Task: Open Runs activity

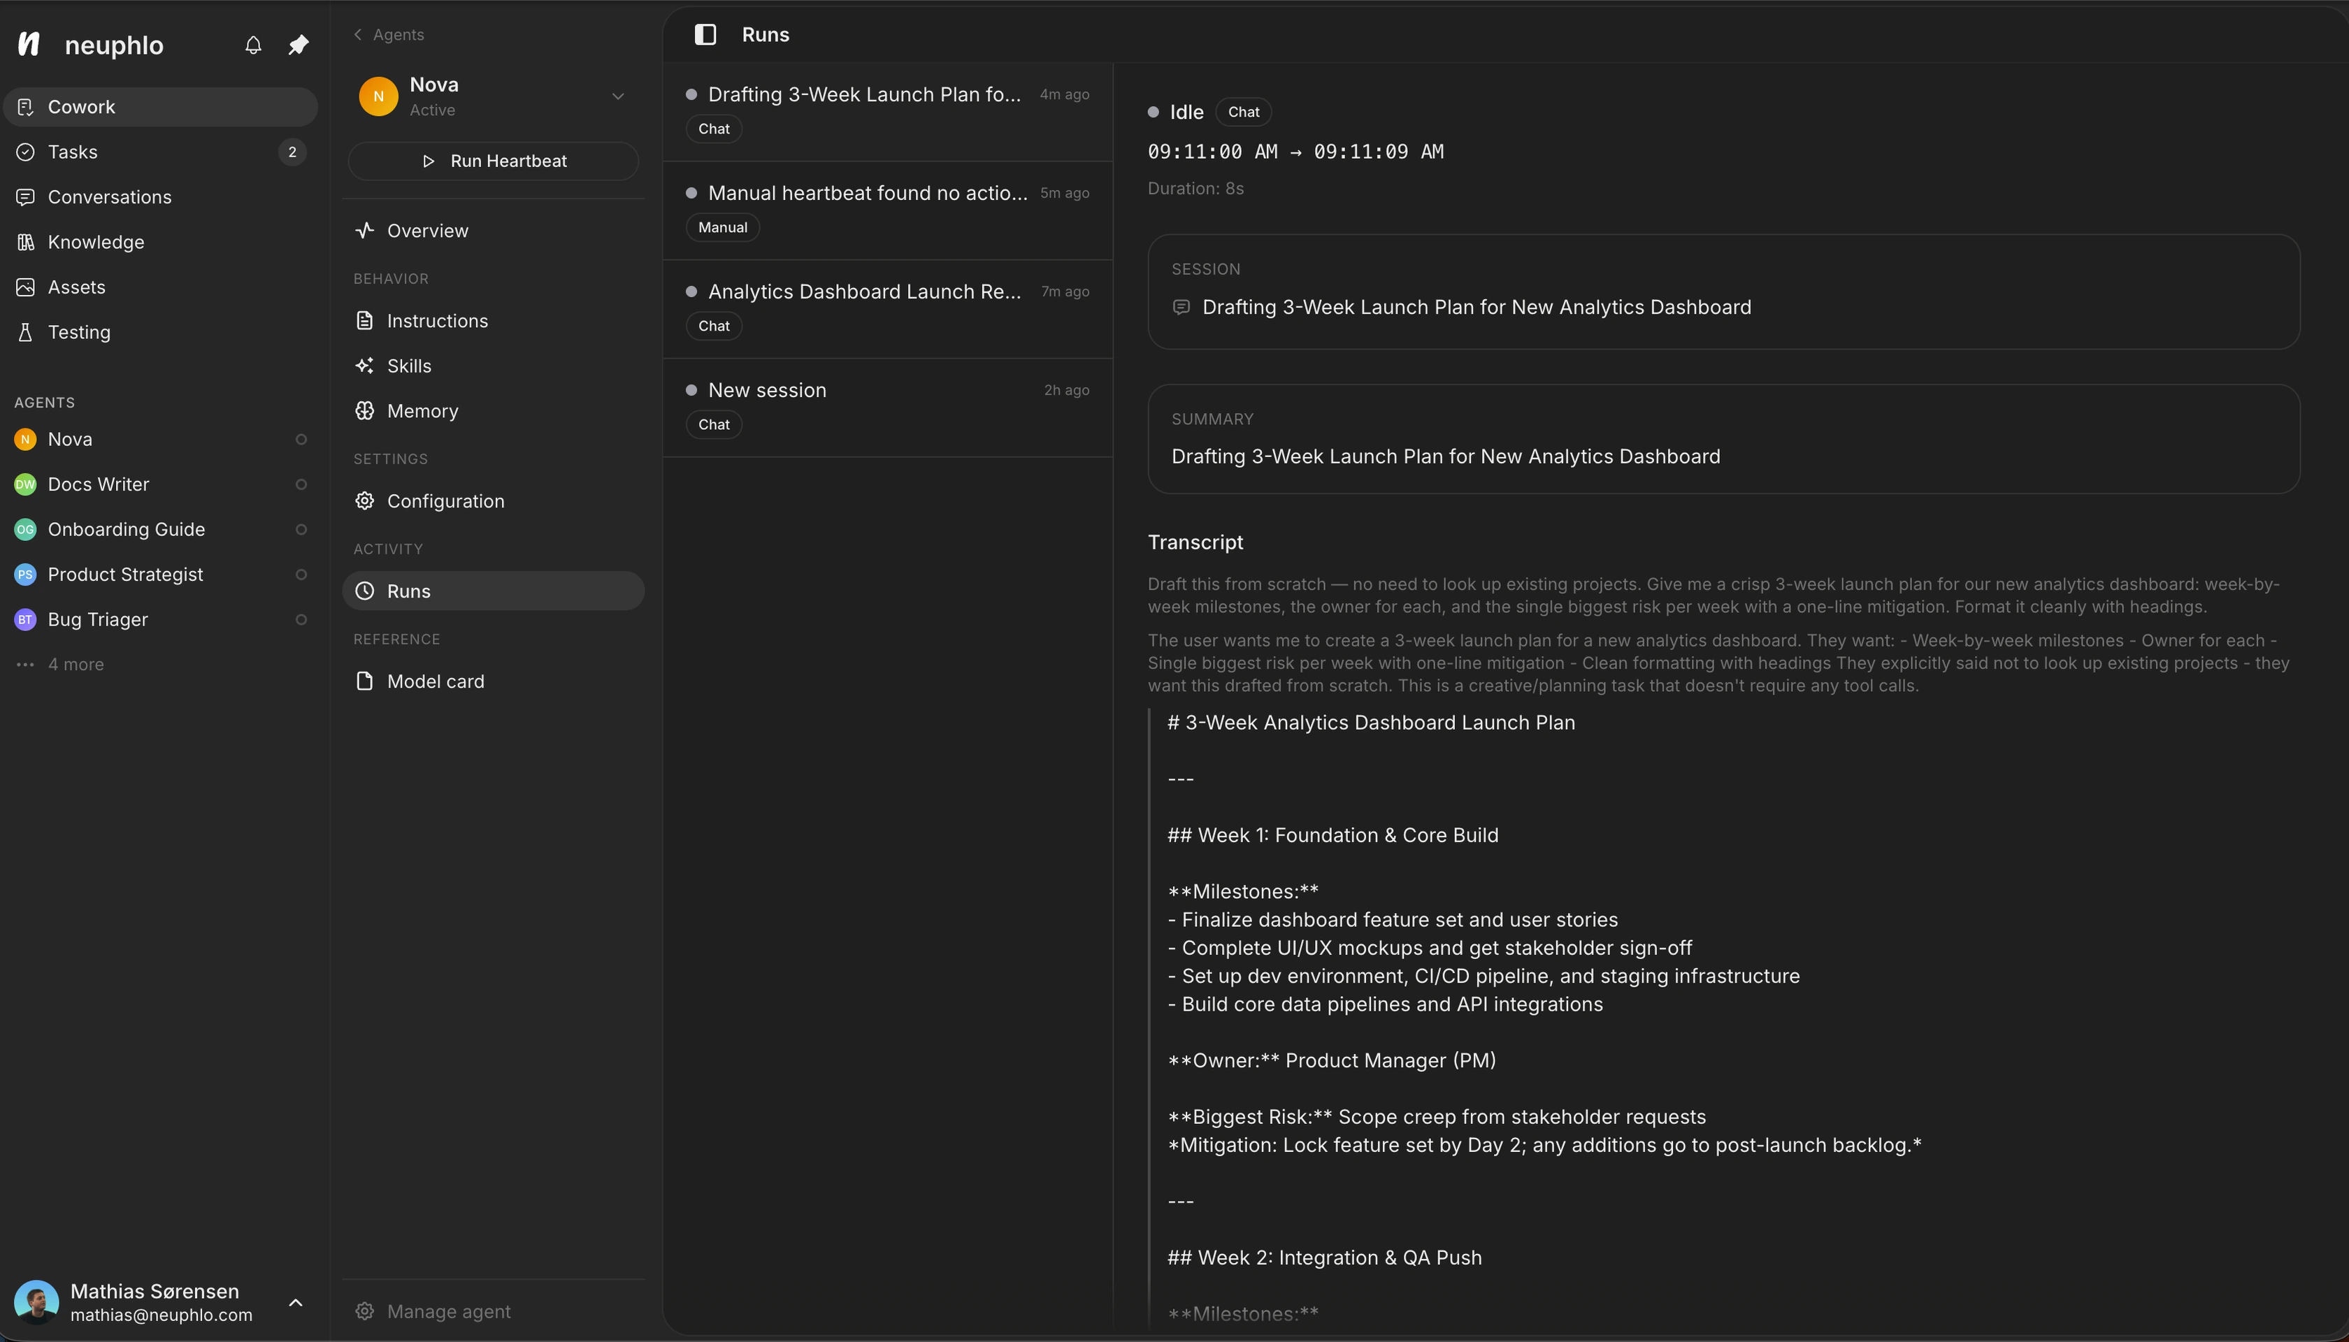Action: point(493,592)
